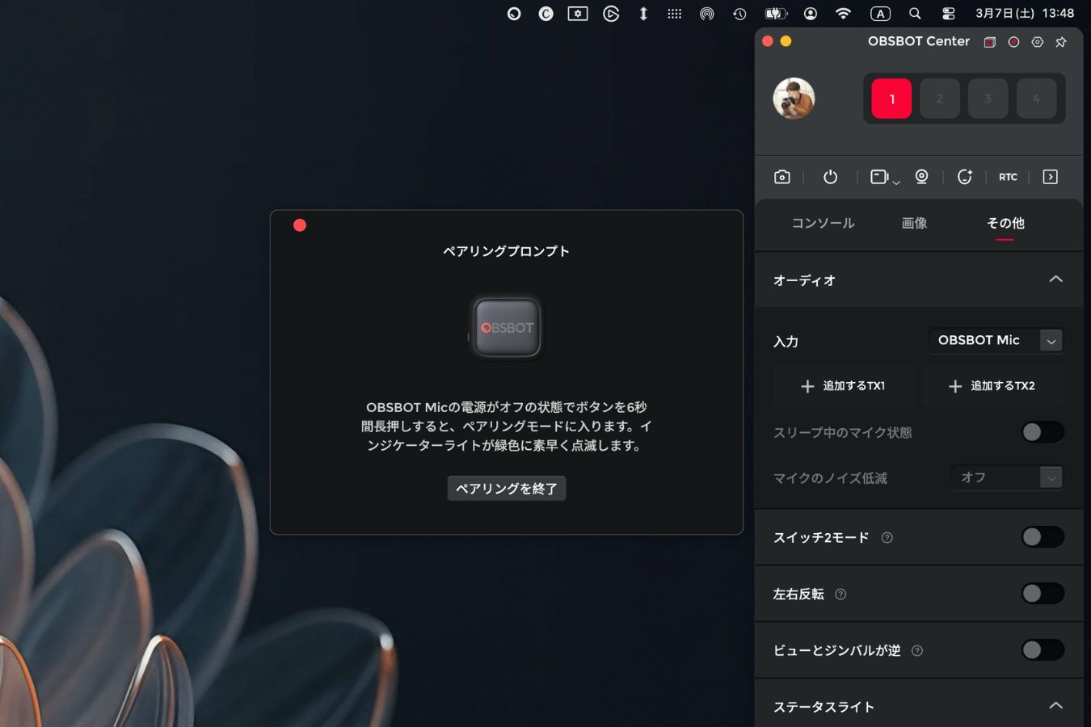Open Wi-Fi status in the menu bar
Image resolution: width=1091 pixels, height=727 pixels.
pyautogui.click(x=843, y=14)
